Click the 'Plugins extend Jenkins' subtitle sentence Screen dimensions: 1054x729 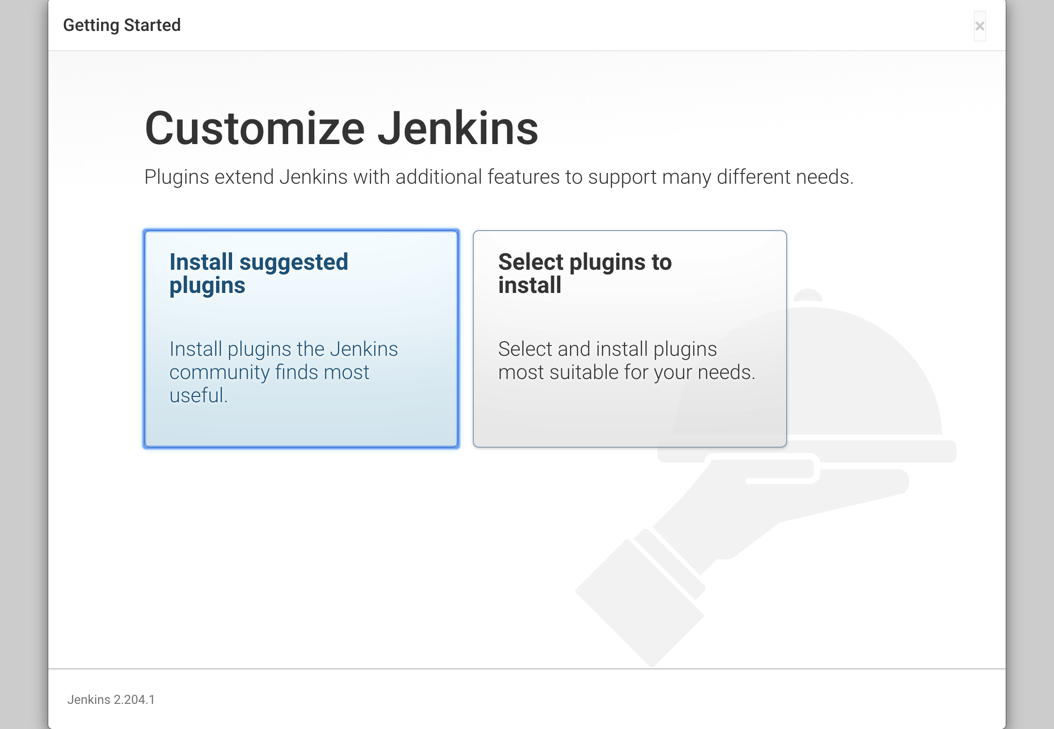tap(498, 177)
